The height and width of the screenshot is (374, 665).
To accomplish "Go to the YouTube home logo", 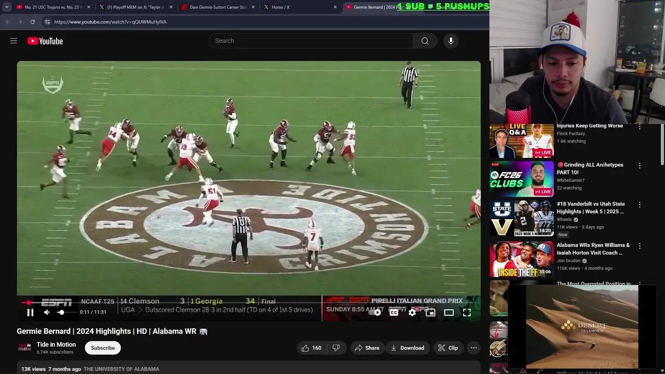I will tap(45, 41).
